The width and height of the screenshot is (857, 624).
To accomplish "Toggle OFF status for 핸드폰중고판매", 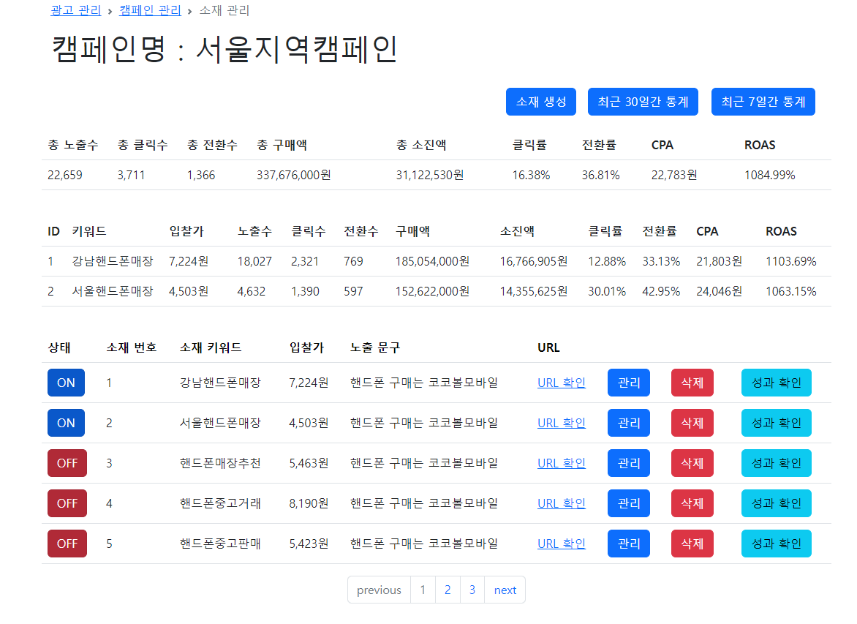I will [x=67, y=544].
